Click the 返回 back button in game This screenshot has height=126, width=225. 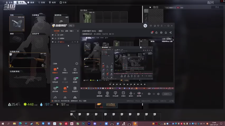210,3
